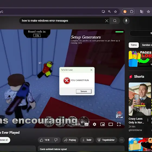The width and height of the screenshot is (152, 152).
Task: Open the Crazy Laws short thumbnail
Action: [140, 99]
